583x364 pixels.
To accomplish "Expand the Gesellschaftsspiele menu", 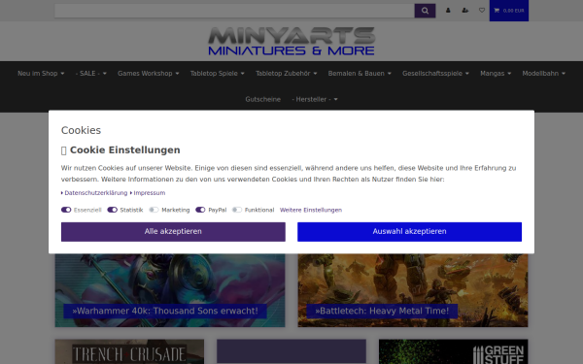I will pyautogui.click(x=435, y=74).
